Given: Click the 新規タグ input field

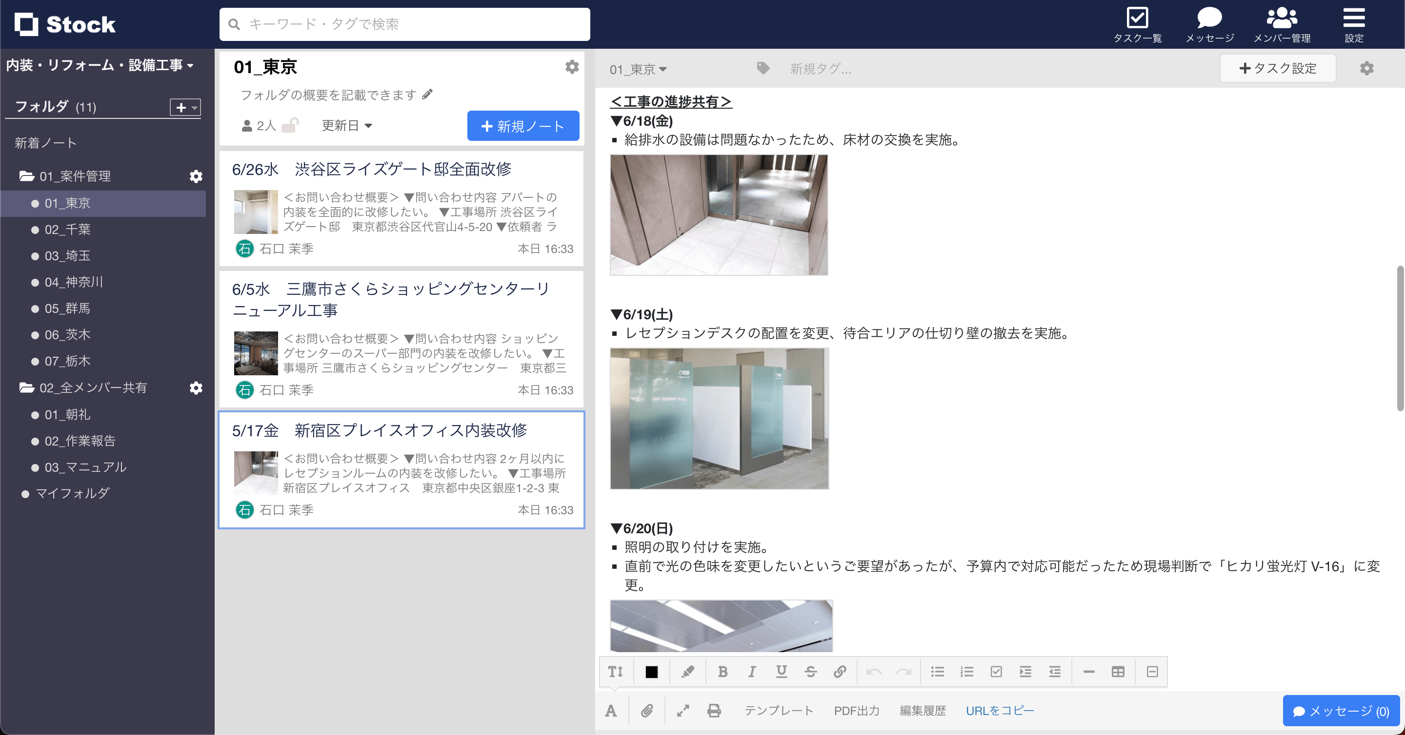Looking at the screenshot, I should (x=820, y=69).
